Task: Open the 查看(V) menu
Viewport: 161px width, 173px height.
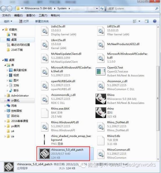Action: click(x=31, y=15)
